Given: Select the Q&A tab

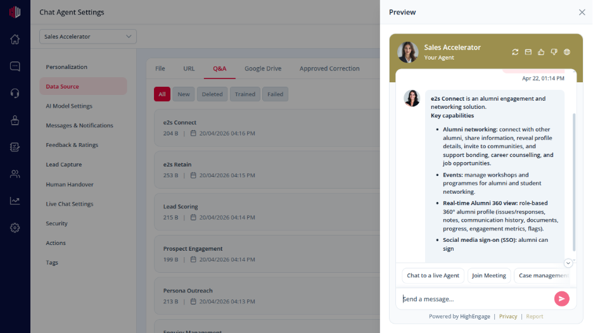Looking at the screenshot, I should tap(219, 68).
